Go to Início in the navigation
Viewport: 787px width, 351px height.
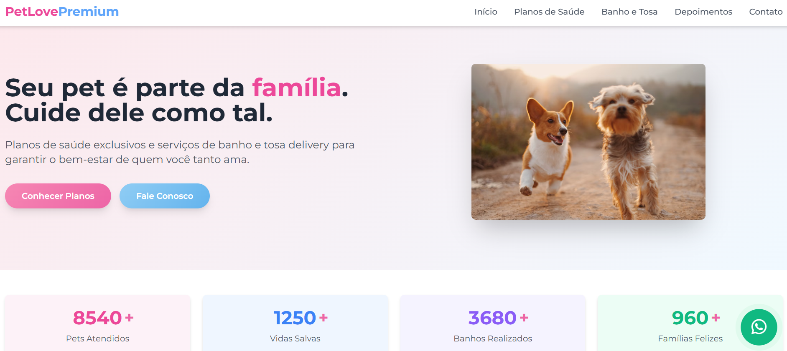click(486, 12)
